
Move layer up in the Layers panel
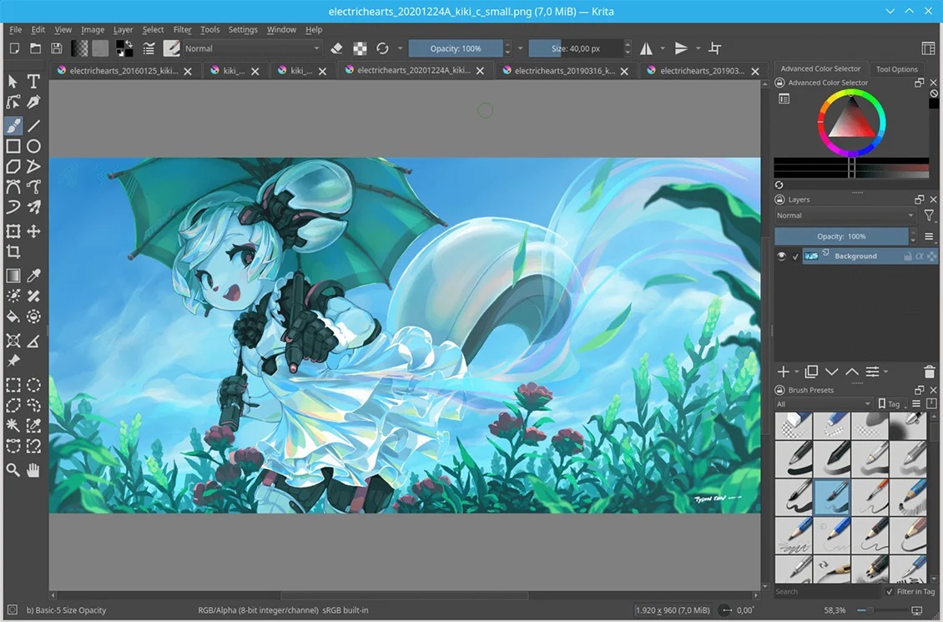tap(851, 372)
